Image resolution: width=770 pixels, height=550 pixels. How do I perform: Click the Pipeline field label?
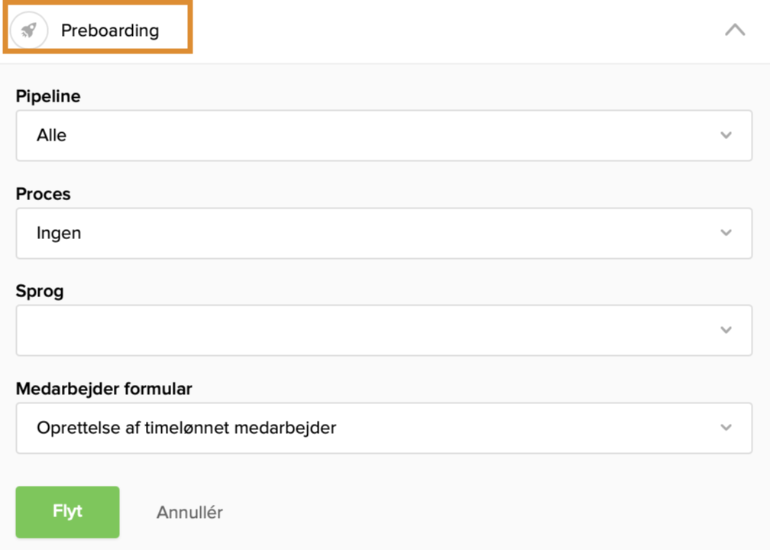[x=48, y=96]
